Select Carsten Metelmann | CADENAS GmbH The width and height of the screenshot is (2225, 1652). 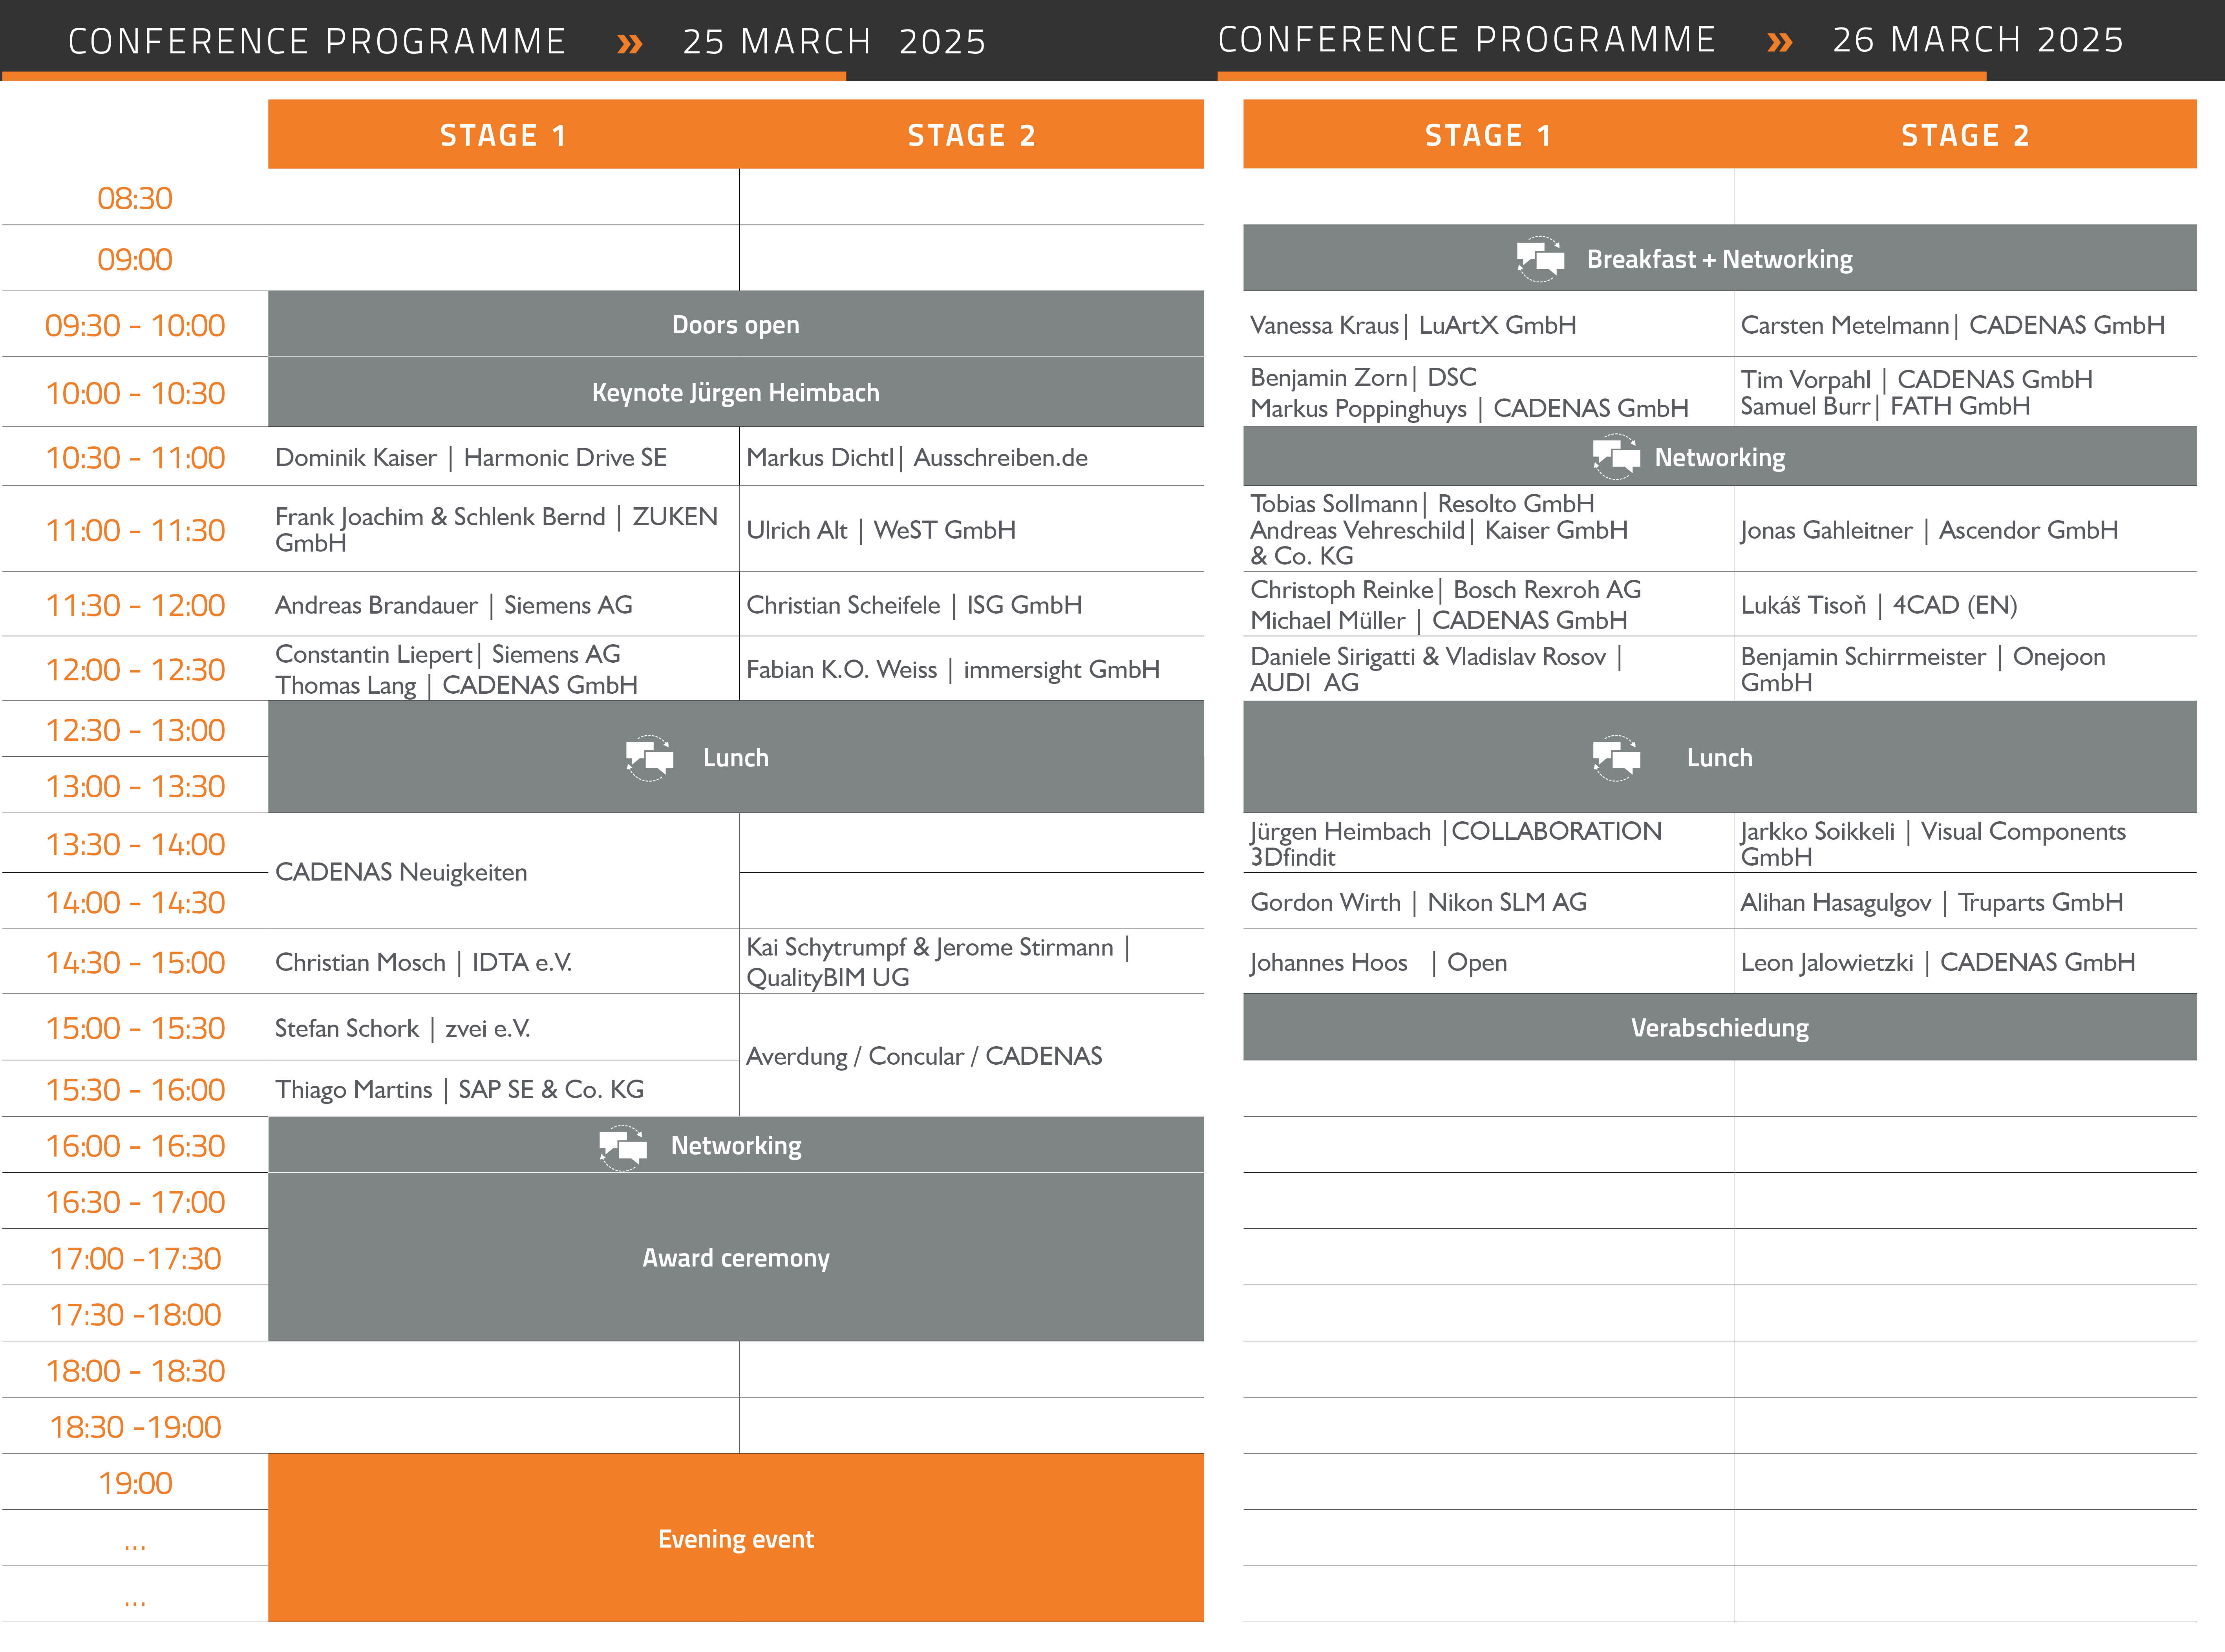coord(1952,325)
